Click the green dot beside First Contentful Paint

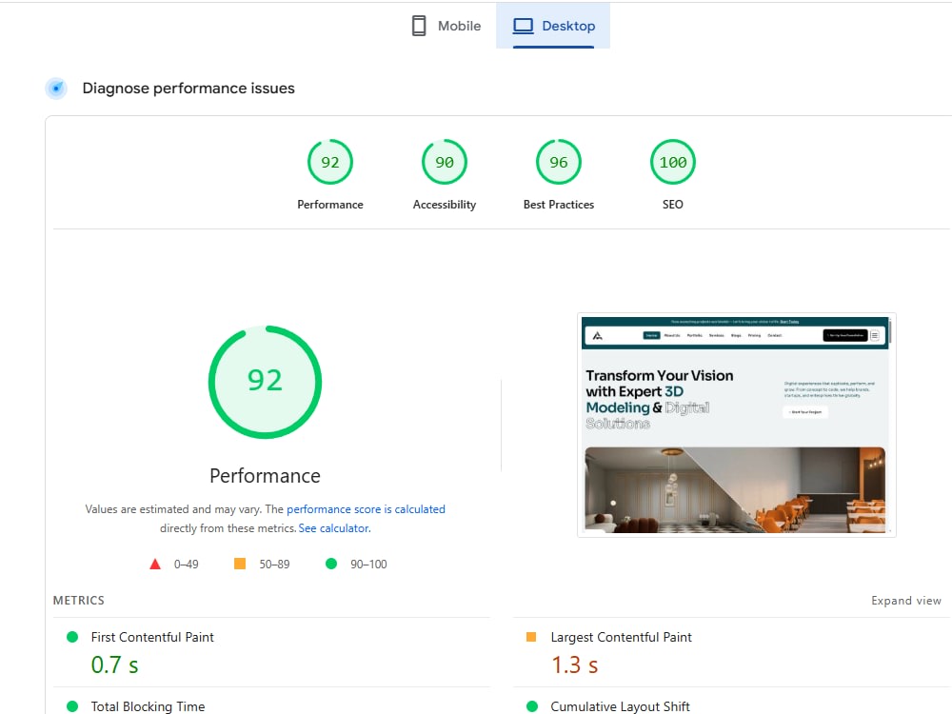click(x=72, y=637)
